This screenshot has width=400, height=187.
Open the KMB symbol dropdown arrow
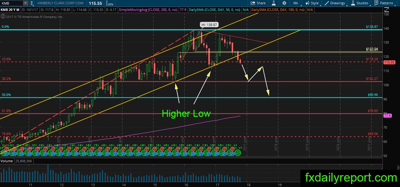(25, 3)
